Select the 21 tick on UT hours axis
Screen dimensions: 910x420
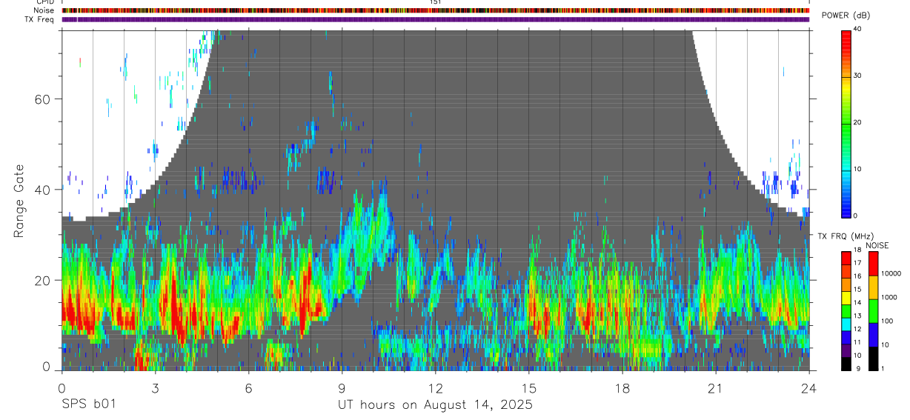point(716,387)
